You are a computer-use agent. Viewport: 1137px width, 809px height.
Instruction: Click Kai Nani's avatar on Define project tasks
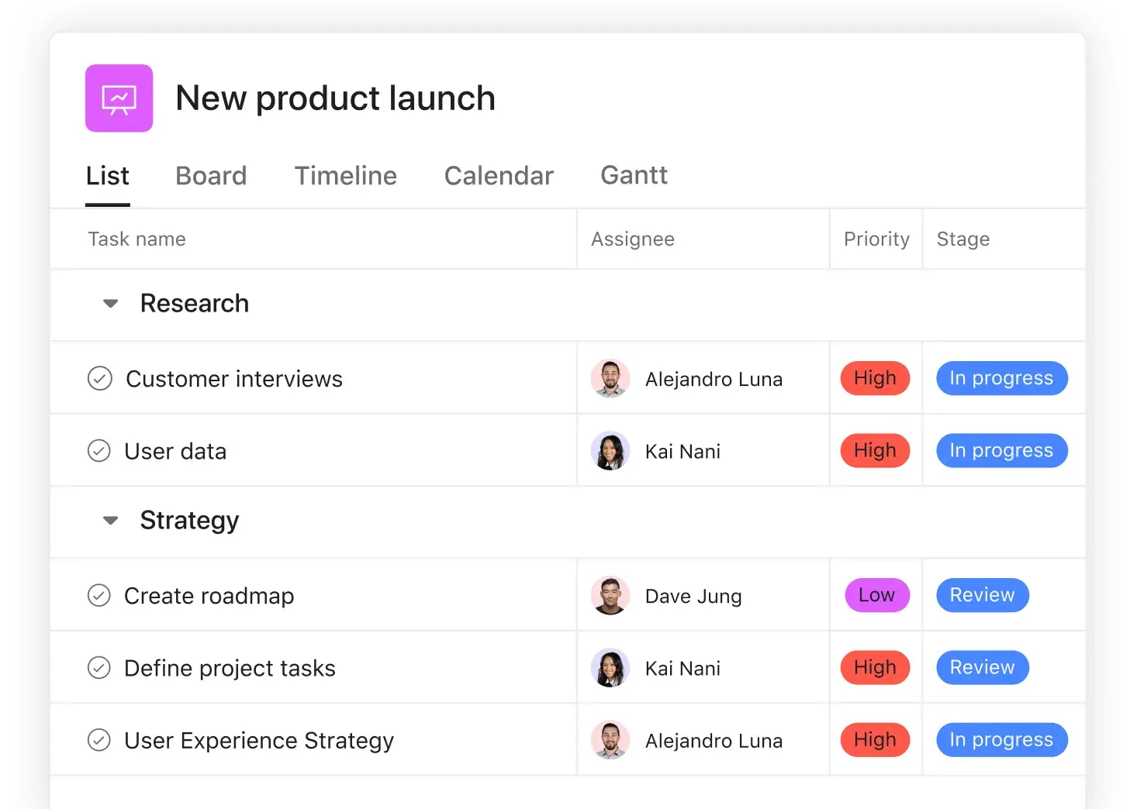610,668
